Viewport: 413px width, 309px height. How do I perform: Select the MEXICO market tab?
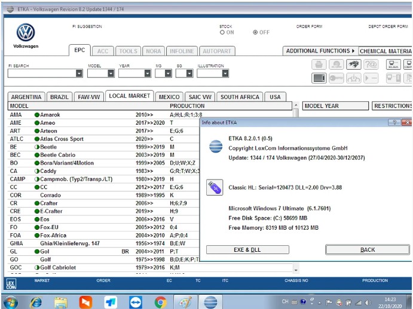coord(169,97)
